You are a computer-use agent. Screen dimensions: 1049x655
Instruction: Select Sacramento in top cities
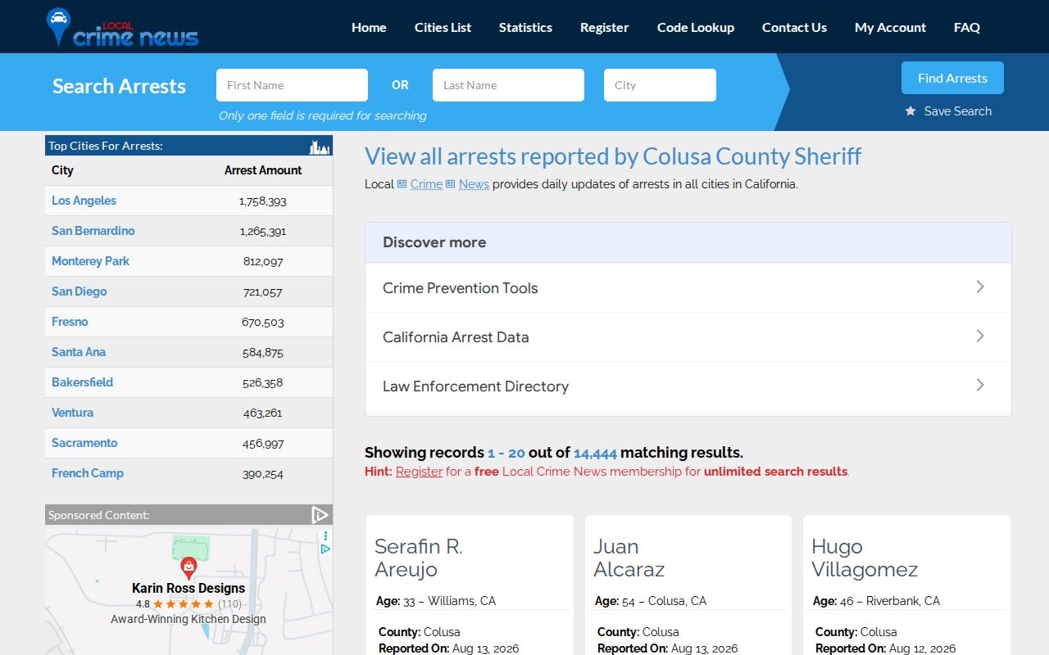84,443
